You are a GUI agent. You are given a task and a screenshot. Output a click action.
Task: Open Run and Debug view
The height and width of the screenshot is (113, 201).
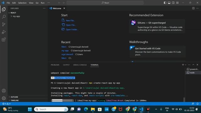click(x=4, y=32)
